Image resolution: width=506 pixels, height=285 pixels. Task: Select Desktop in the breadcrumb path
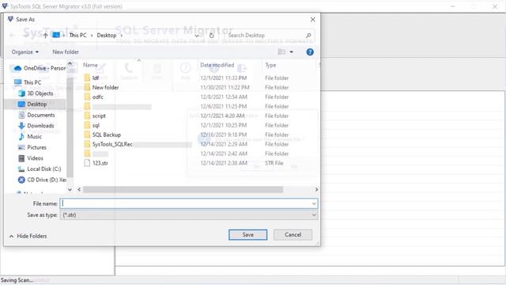[x=107, y=35]
